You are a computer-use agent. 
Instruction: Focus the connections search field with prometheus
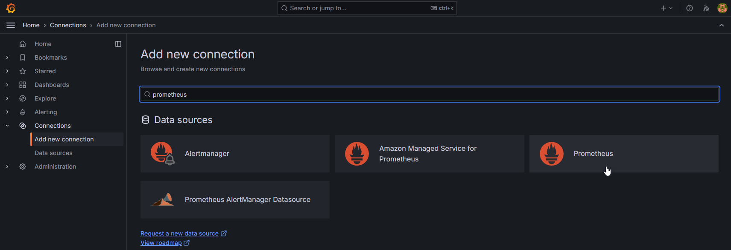pos(429,94)
